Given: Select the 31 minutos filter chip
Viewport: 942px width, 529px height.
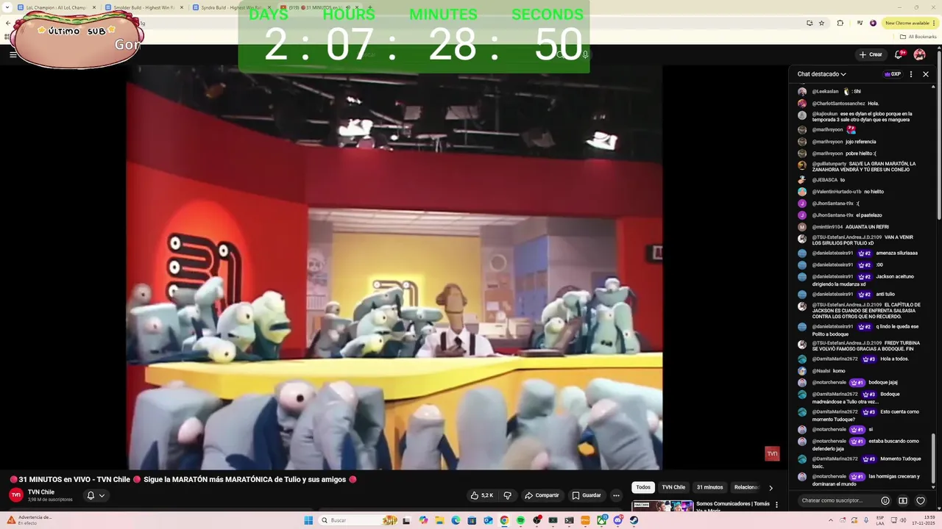Looking at the screenshot, I should click(x=709, y=487).
